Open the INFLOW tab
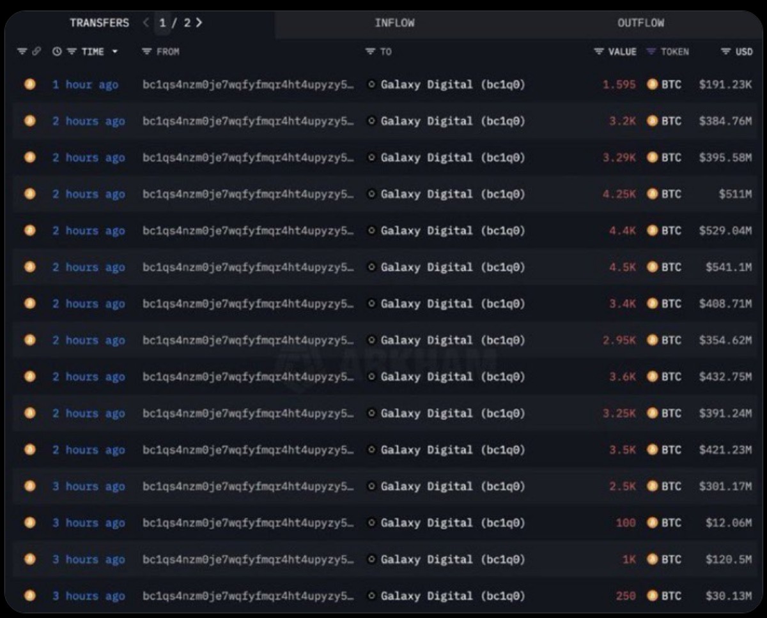 394,23
